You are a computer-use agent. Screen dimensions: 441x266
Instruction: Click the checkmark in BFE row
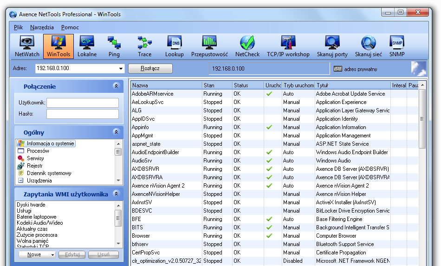(269, 219)
